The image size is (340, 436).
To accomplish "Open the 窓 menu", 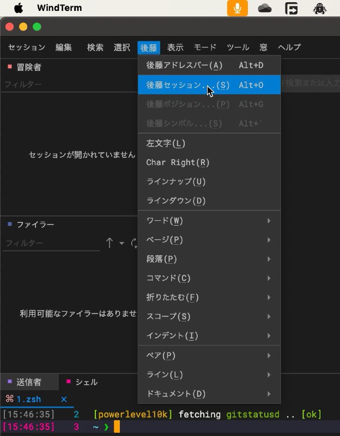I will (264, 47).
